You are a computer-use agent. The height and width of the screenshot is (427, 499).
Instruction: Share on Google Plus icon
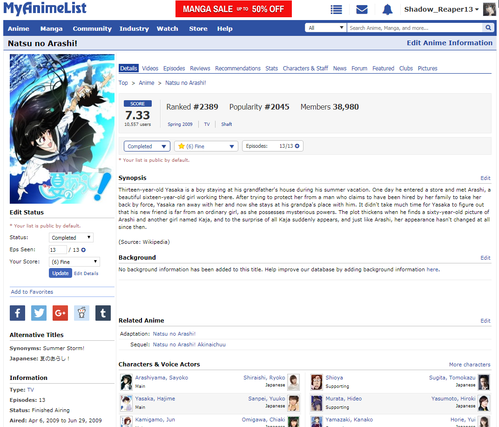60,313
